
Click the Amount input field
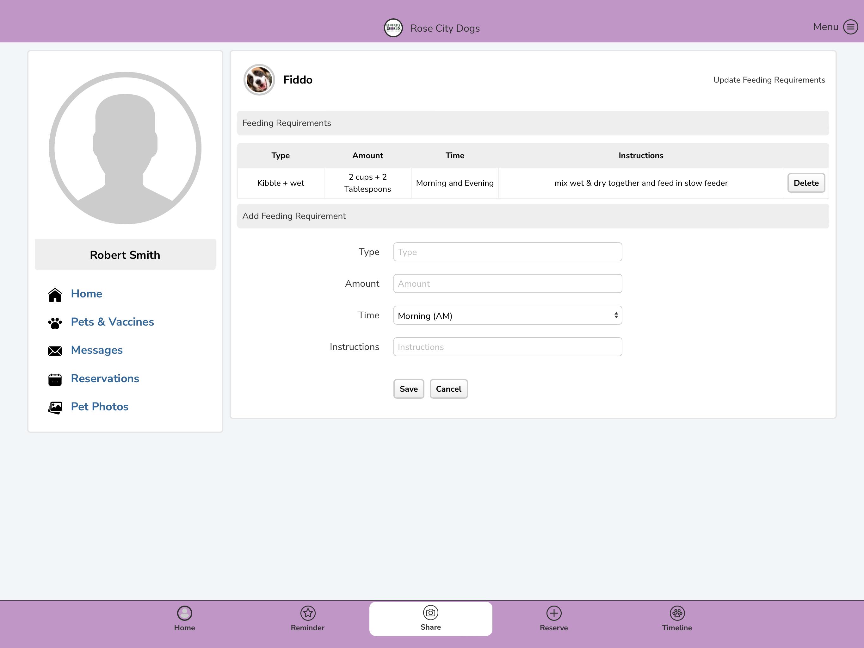tap(507, 284)
